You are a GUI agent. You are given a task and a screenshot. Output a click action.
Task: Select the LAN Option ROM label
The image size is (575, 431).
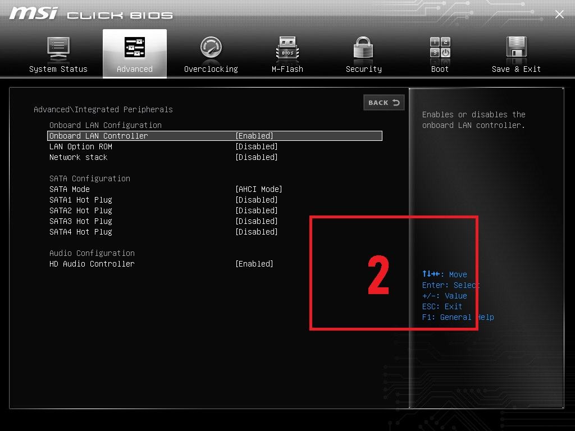tap(81, 146)
